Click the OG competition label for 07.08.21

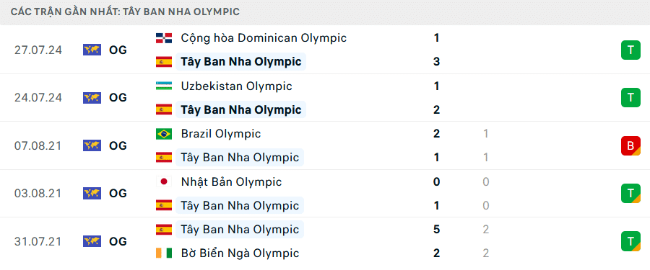tap(118, 145)
